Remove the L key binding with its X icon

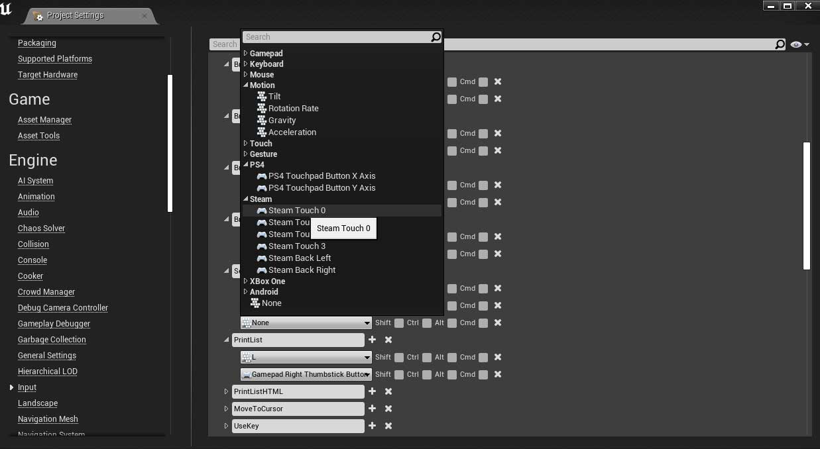tap(498, 357)
